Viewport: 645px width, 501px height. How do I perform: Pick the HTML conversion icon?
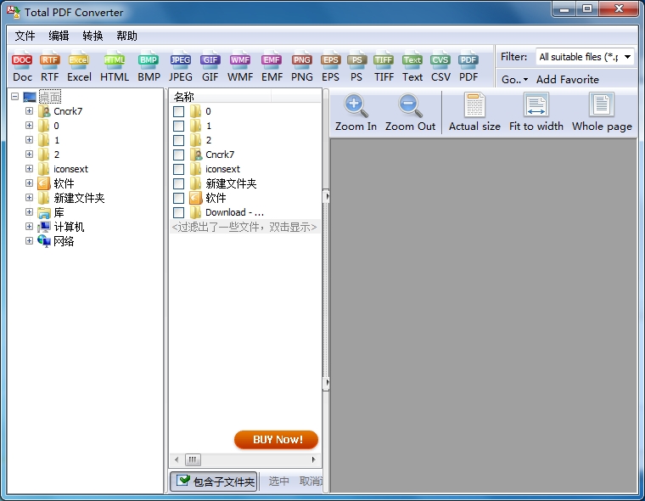pos(115,68)
